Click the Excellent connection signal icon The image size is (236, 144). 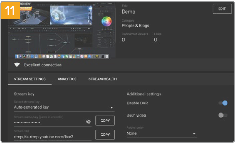click(17, 65)
